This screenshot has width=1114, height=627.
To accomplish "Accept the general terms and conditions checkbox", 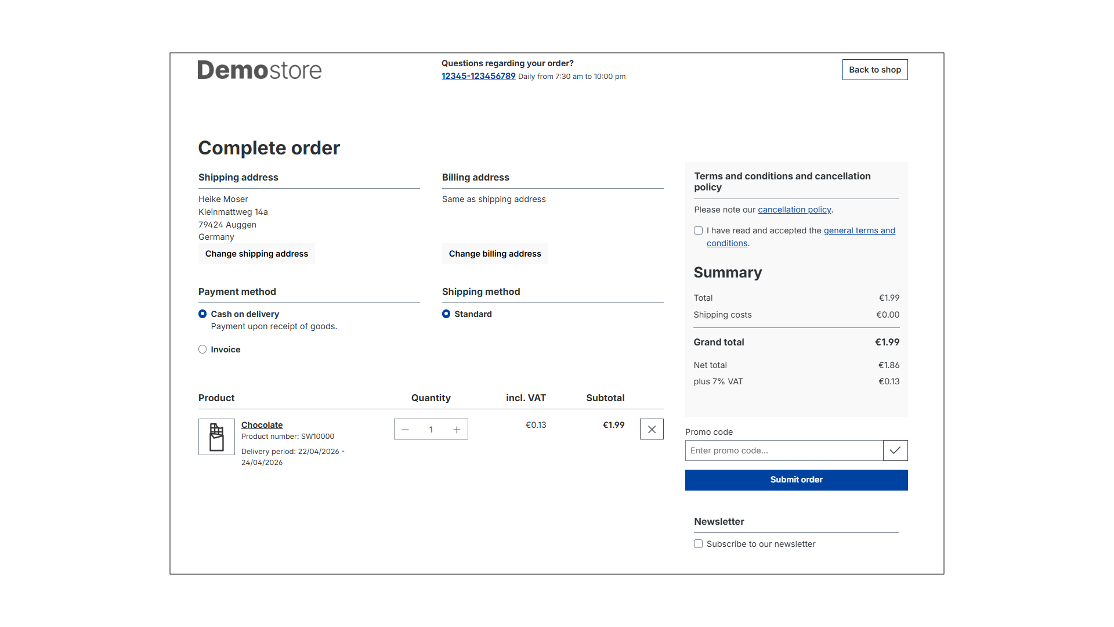I will [x=698, y=230].
